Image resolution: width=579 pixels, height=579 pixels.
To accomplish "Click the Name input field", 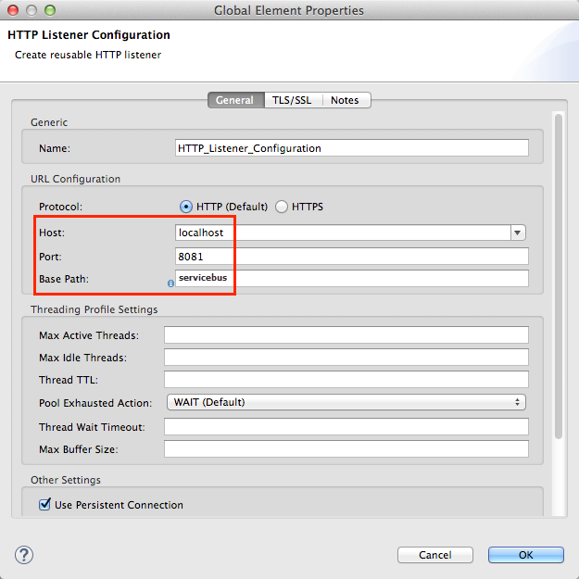I will coord(351,148).
